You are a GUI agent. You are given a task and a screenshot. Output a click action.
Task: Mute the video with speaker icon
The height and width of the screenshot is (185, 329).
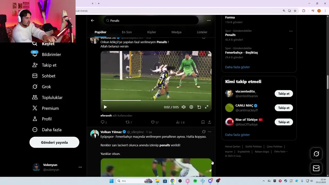pos(184,107)
